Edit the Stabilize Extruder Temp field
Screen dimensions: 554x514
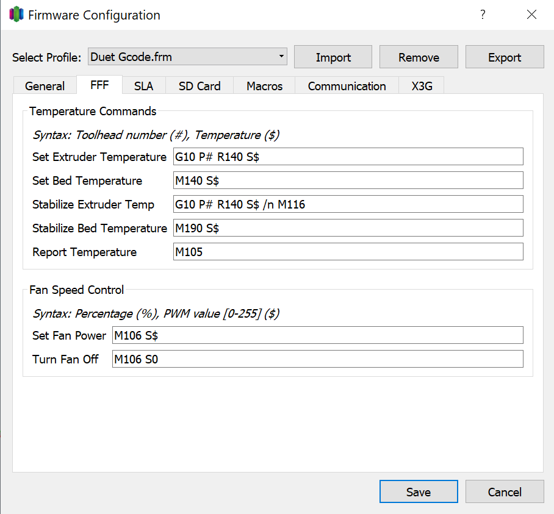[348, 204]
